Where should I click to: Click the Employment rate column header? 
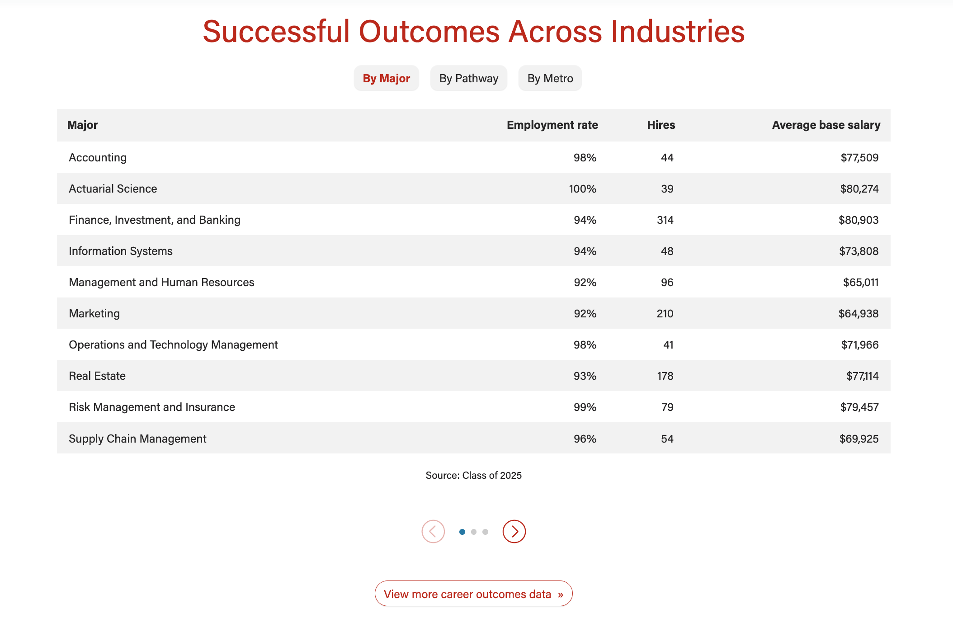[552, 125]
